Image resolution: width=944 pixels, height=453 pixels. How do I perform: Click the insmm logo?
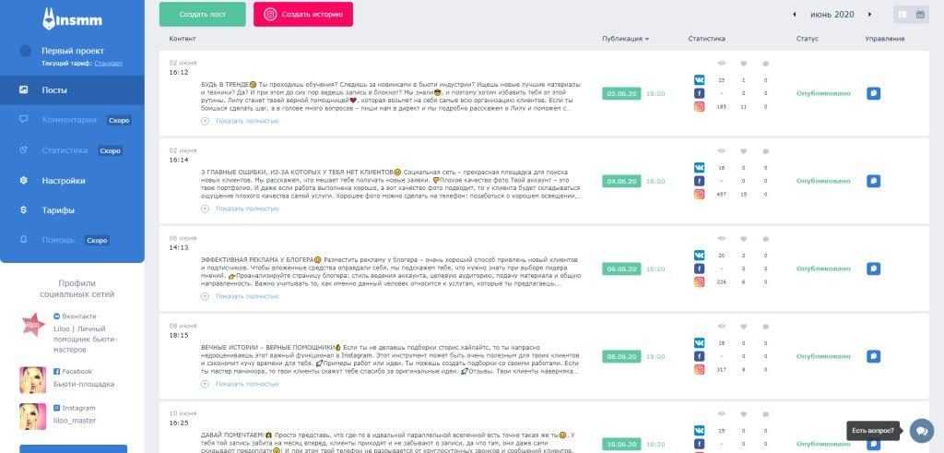[72, 19]
